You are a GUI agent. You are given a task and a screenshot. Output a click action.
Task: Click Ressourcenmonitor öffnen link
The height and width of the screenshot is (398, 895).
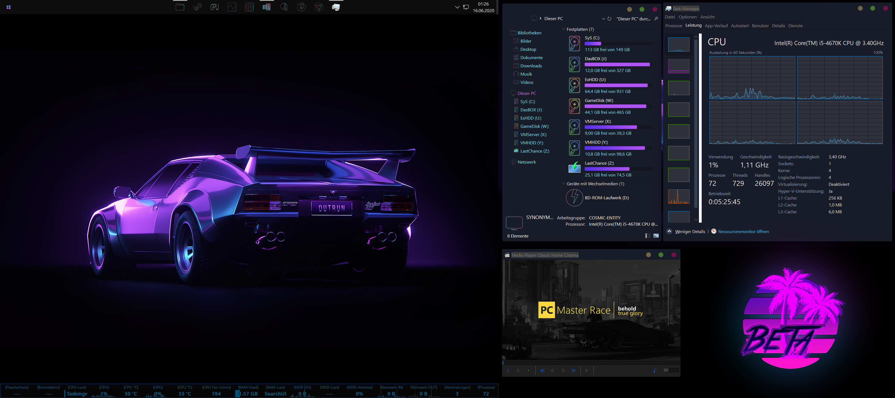(743, 232)
